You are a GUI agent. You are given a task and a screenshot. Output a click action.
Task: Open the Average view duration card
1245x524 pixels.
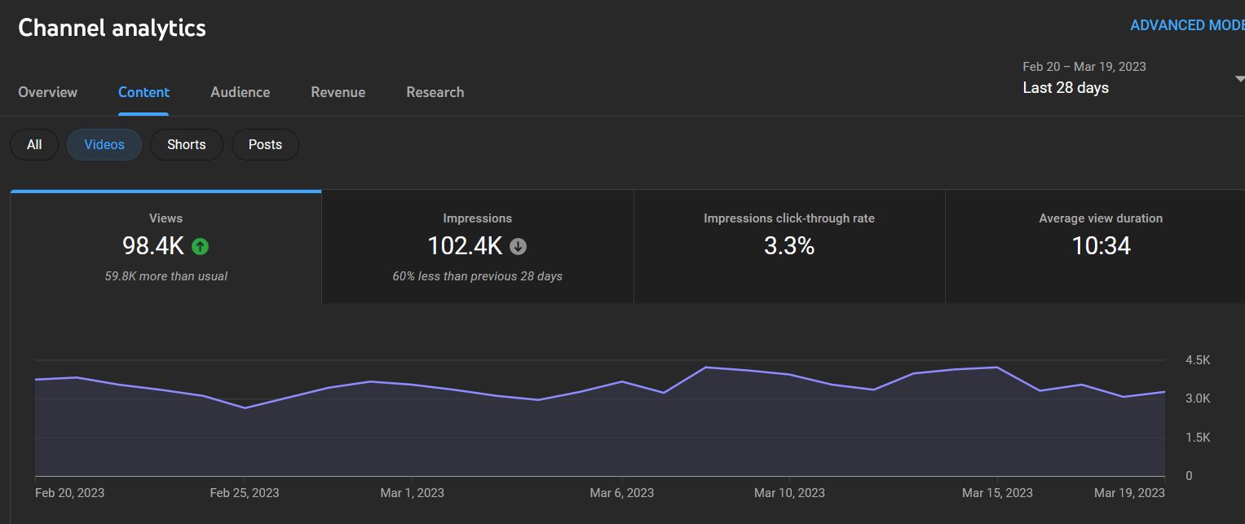click(1100, 247)
